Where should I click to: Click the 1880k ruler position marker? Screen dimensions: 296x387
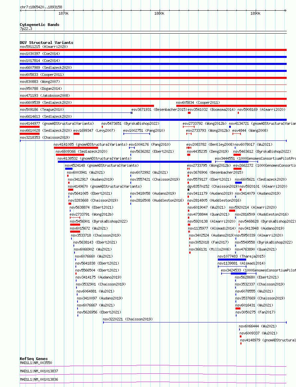tap(159, 13)
